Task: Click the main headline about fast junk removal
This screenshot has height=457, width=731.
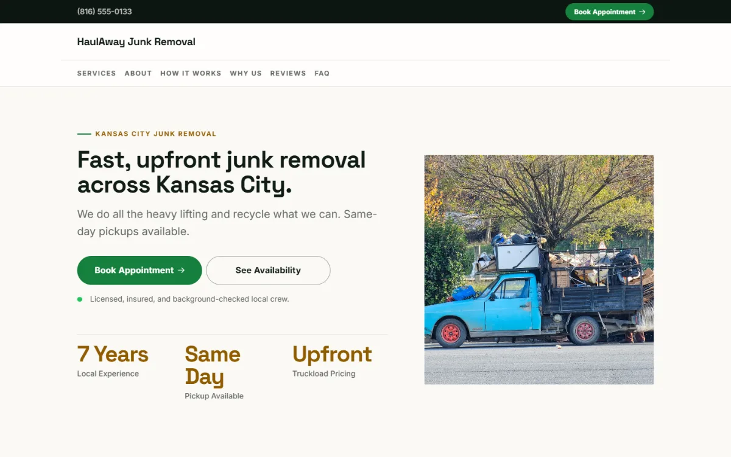Action: [222, 172]
